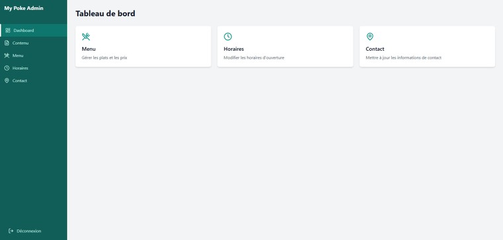Click the crossed utensils icon on Menu card
This screenshot has height=240, width=503.
coord(86,37)
